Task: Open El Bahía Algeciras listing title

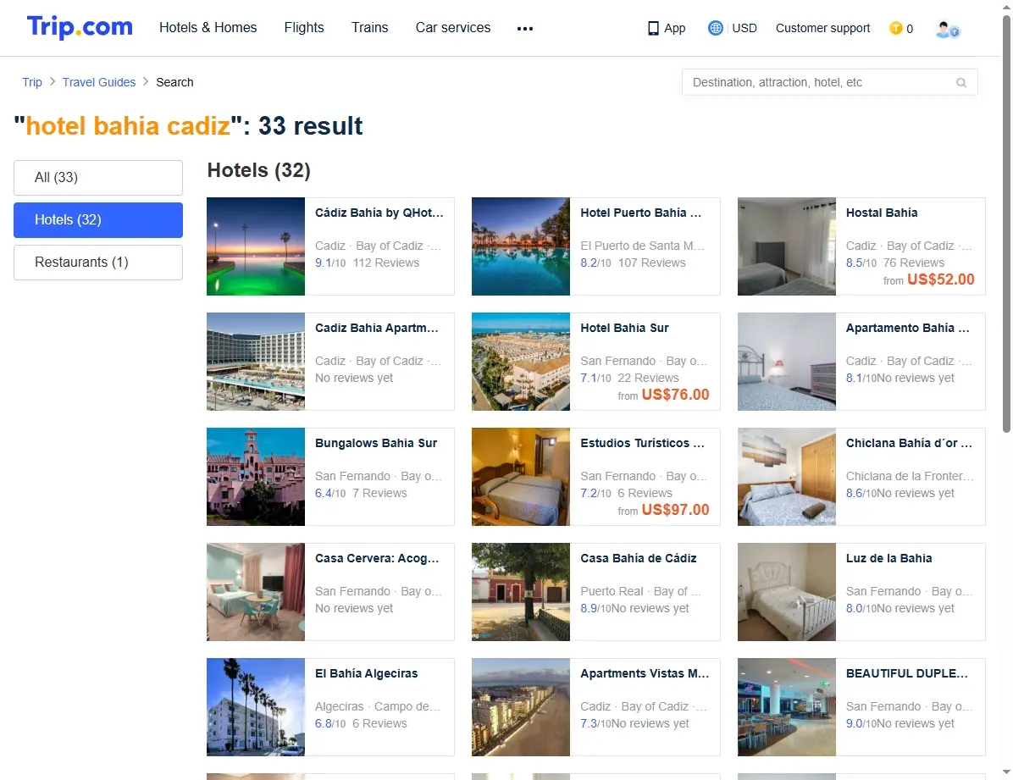Action: 366,673
